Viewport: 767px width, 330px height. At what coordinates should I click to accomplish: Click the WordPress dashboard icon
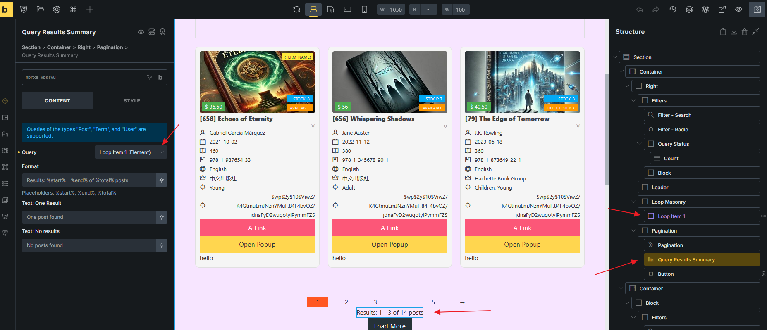tap(705, 9)
